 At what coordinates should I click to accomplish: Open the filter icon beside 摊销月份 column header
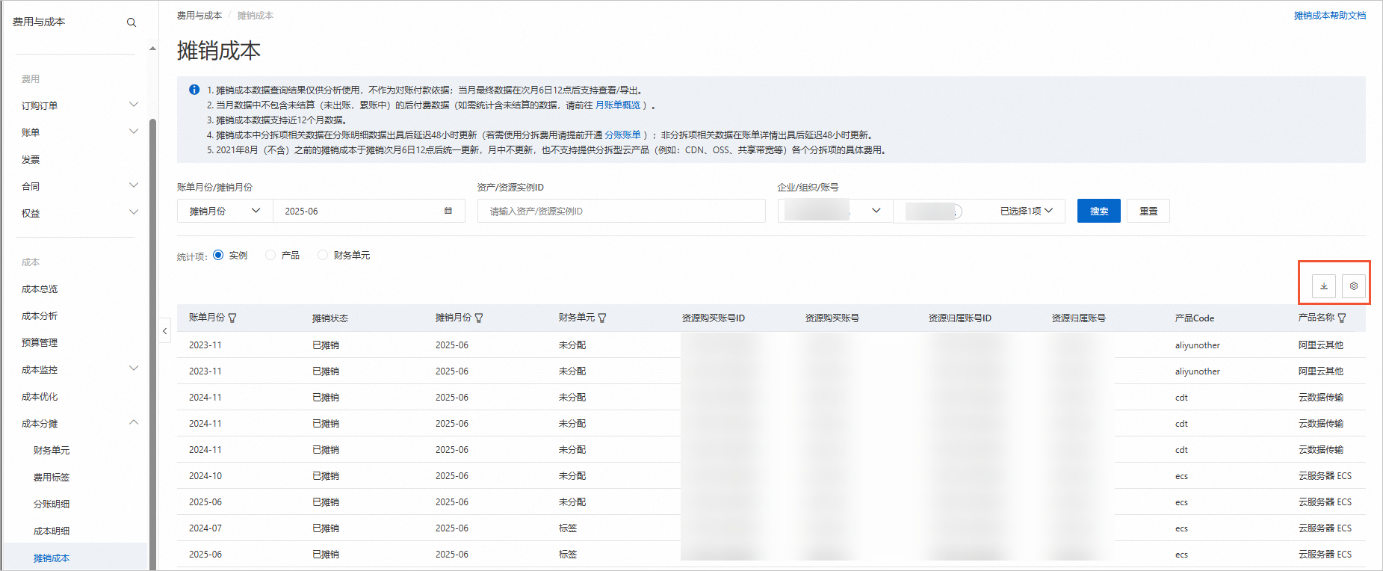click(x=479, y=318)
